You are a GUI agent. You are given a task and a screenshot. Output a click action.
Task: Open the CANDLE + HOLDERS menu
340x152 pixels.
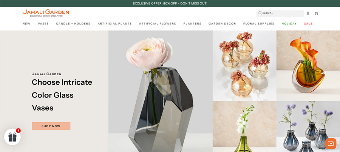[x=73, y=24]
